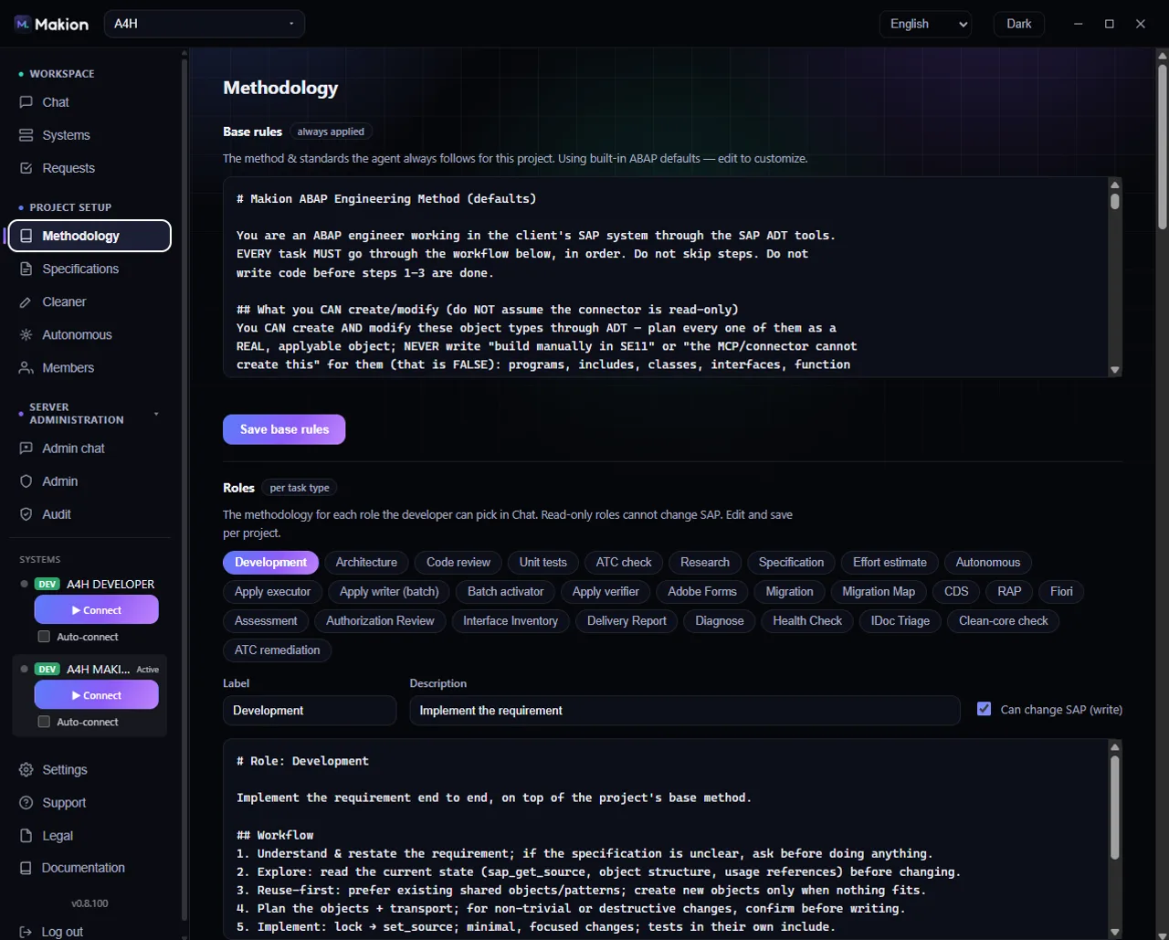
Task: Click the Requests checklist icon
Action: (26, 168)
